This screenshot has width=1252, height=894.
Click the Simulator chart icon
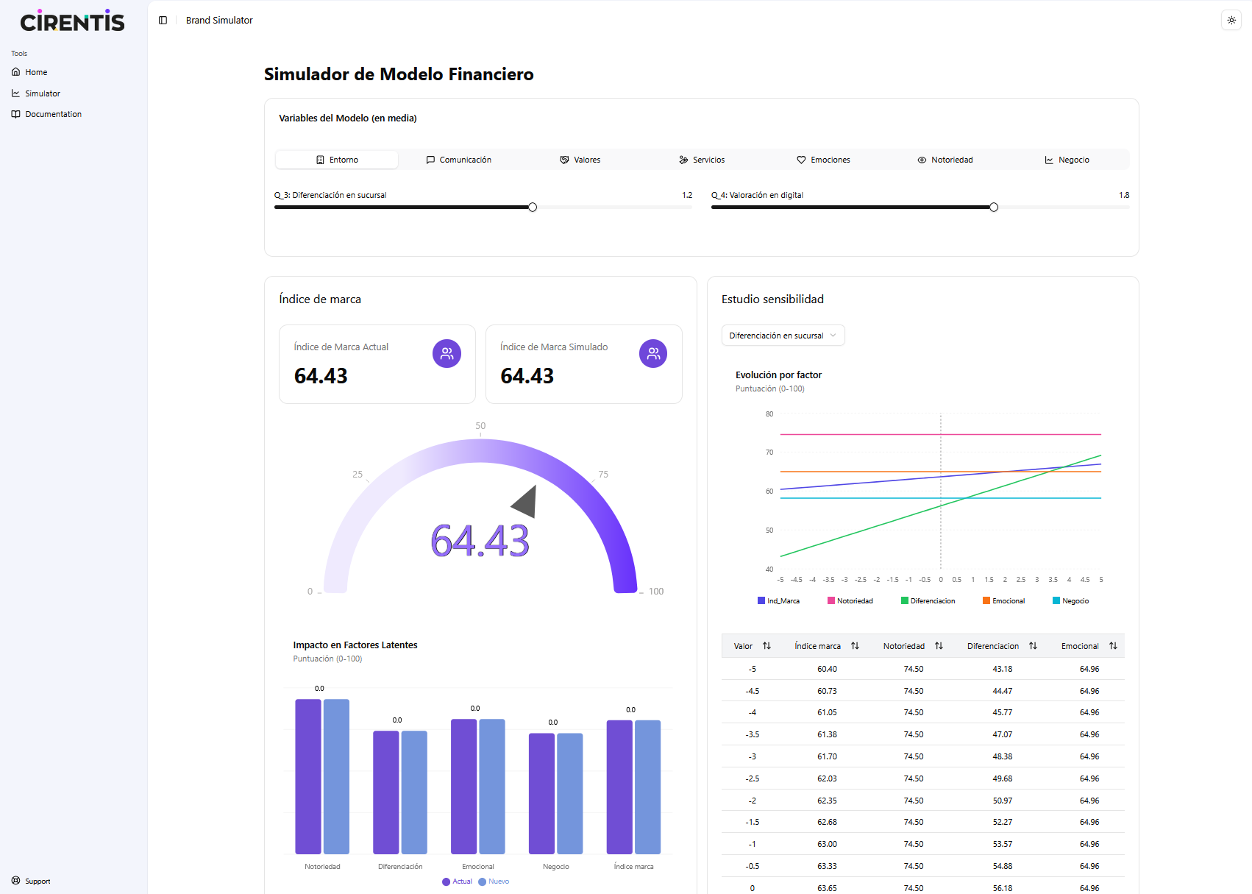click(16, 93)
